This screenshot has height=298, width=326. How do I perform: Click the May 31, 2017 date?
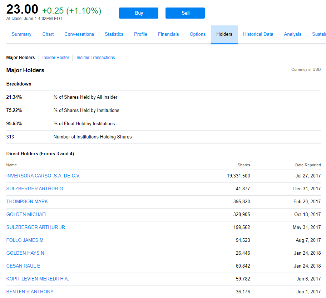tap(307, 228)
